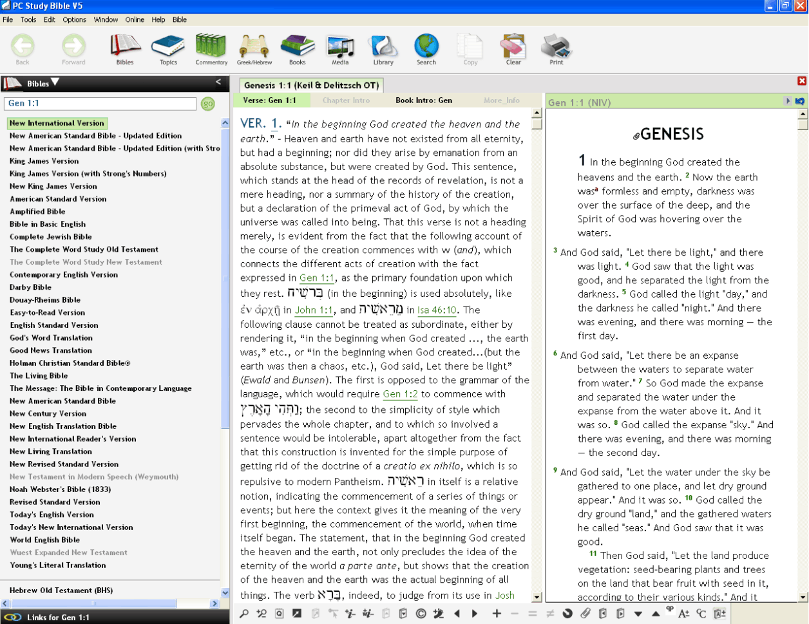Follow the John 1:1 reference link

314,310
